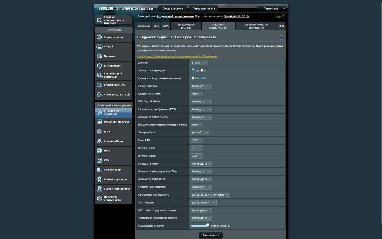Expand the Тип преамбули dropdown
The image size is (382, 239).
200,133
